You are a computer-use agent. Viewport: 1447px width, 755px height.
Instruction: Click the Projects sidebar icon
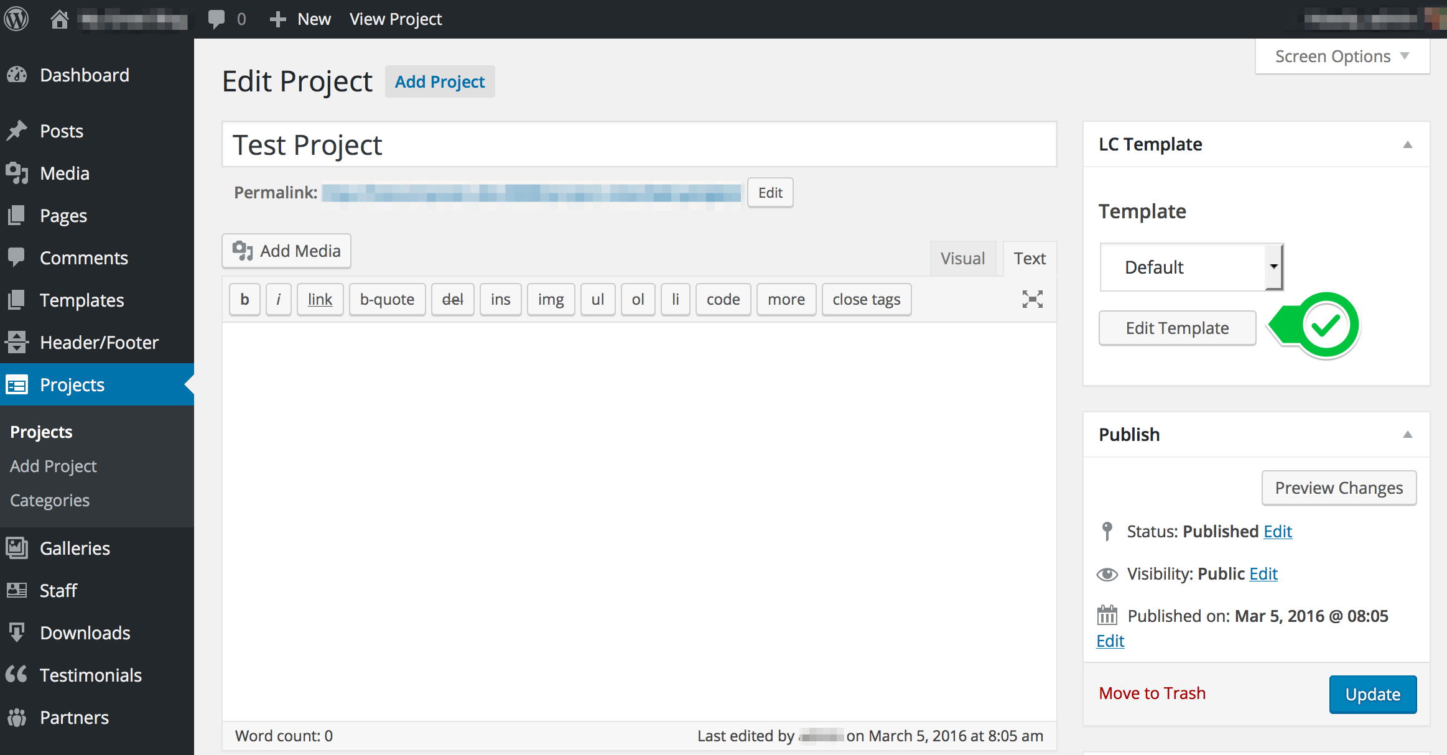coord(17,385)
